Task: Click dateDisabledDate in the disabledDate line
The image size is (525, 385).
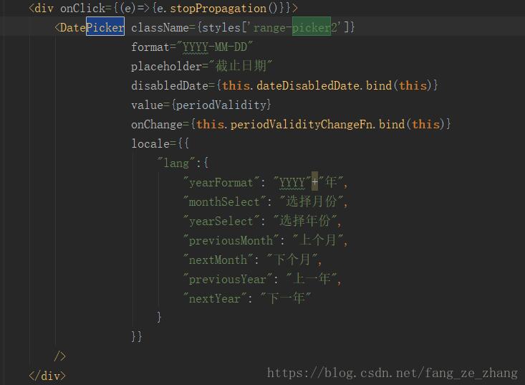Action: click(x=308, y=85)
